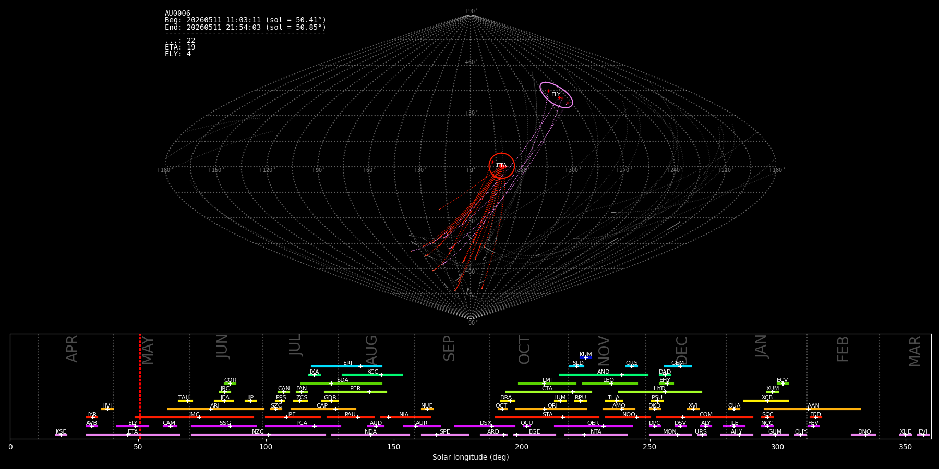Click the ORI shower label in the timeline
The width and height of the screenshot is (939, 469).
coord(552,406)
